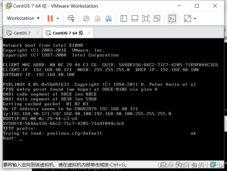Click the 'My IP address seems to be' line
Screen dimensions: 227x171
tap(70, 109)
